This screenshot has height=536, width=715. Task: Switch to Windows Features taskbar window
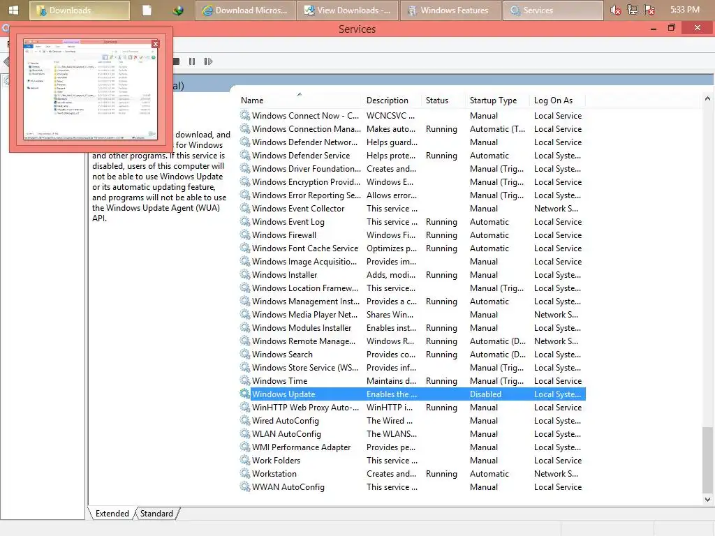coord(450,10)
